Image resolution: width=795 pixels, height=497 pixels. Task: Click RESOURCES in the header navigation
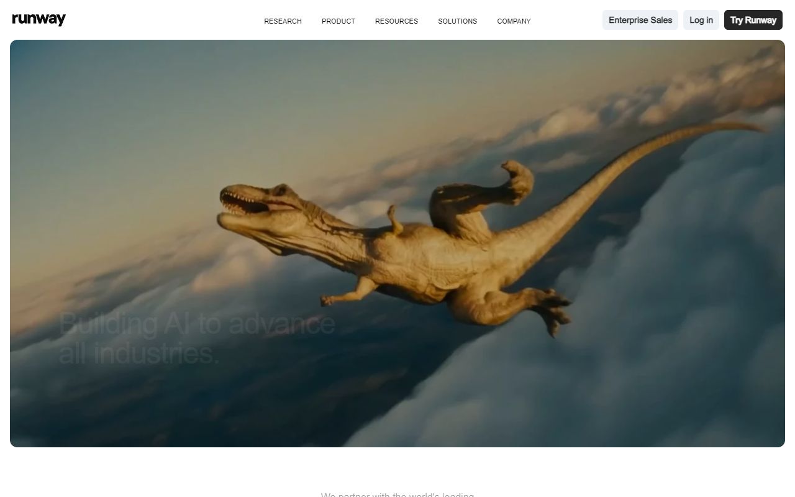click(396, 21)
